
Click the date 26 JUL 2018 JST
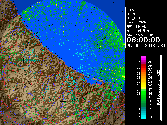pyautogui.click(x=146, y=46)
